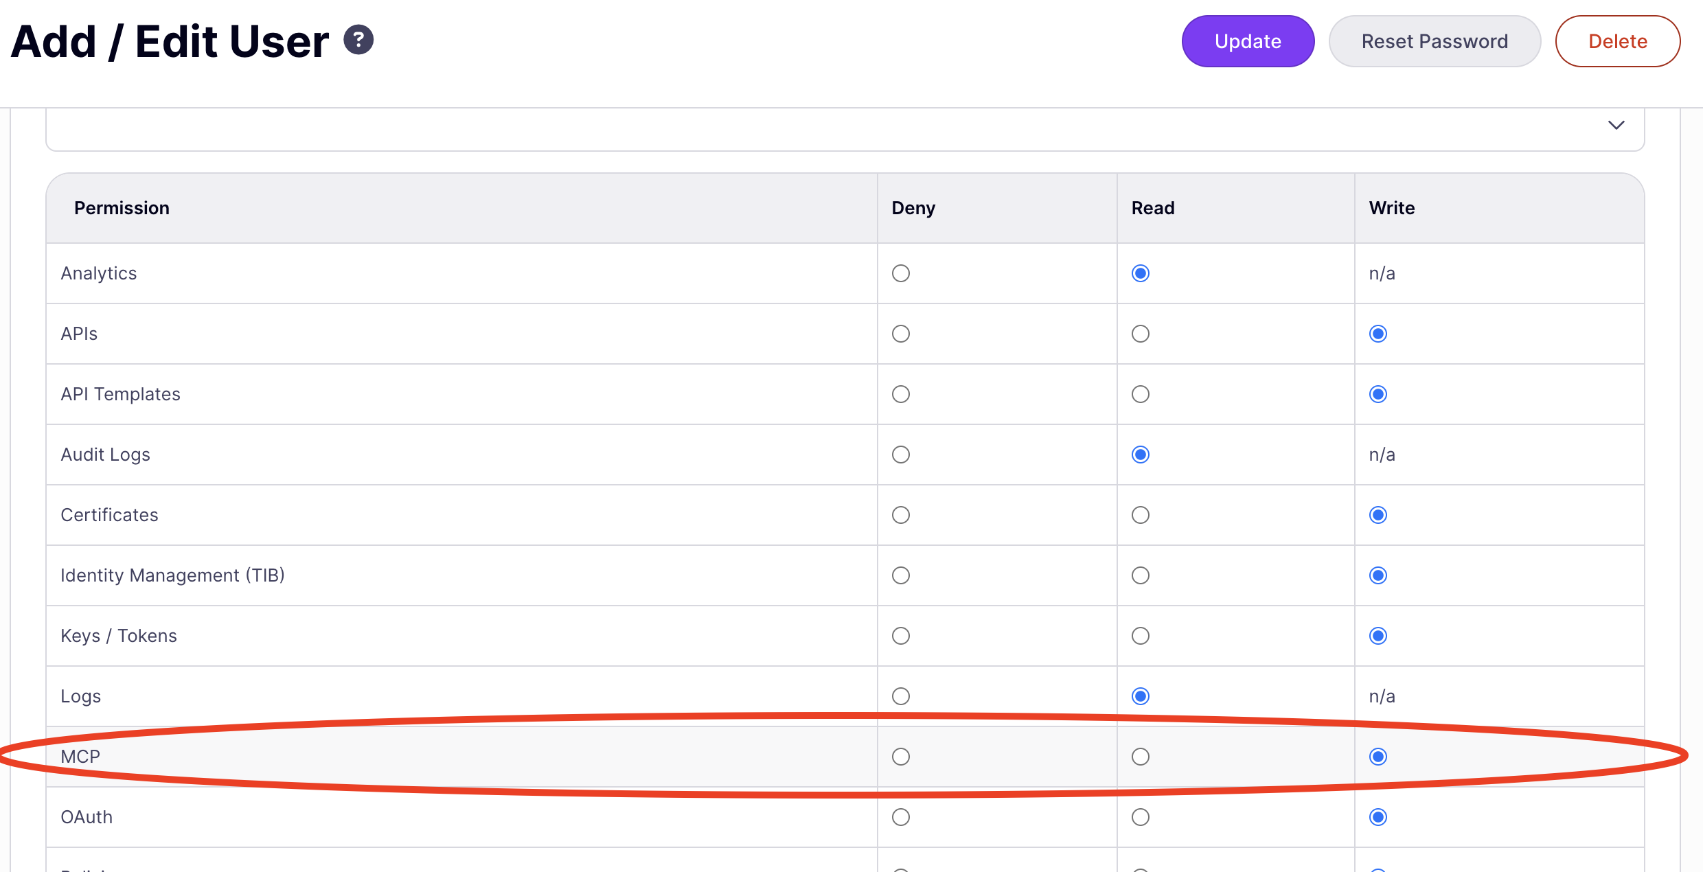Select Read for Audit Logs

[1141, 455]
